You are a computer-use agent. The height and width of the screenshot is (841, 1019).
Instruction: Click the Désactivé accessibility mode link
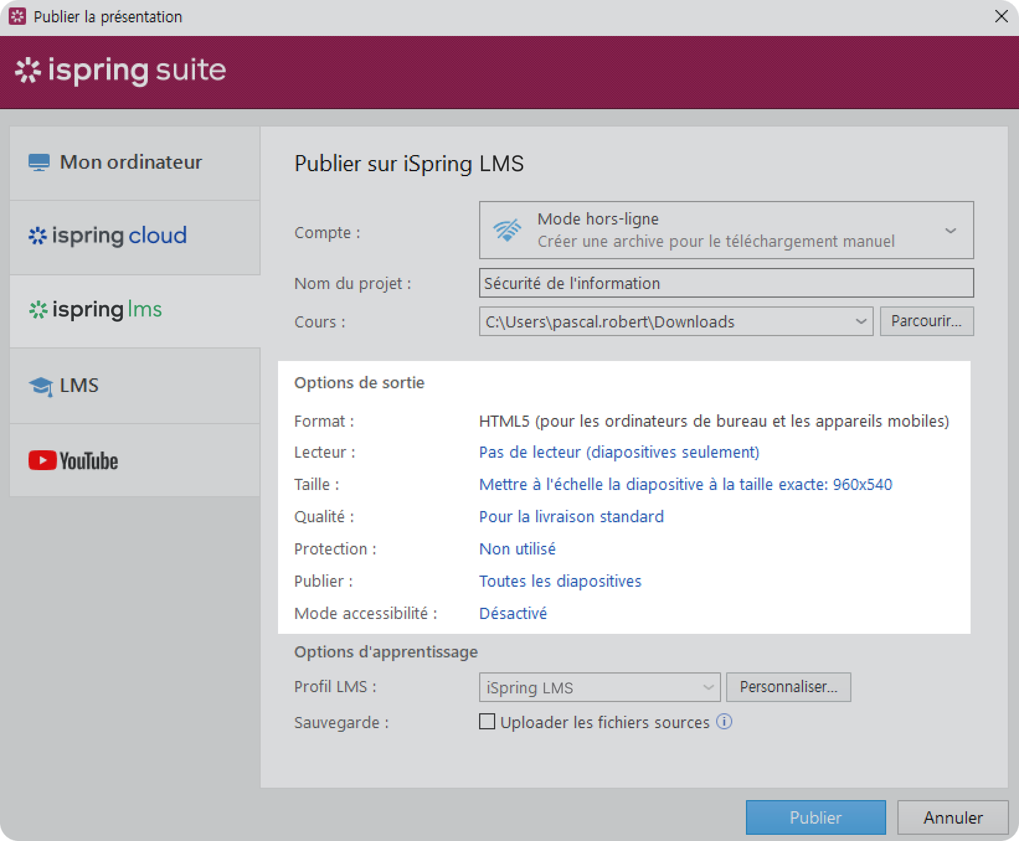[x=513, y=613]
